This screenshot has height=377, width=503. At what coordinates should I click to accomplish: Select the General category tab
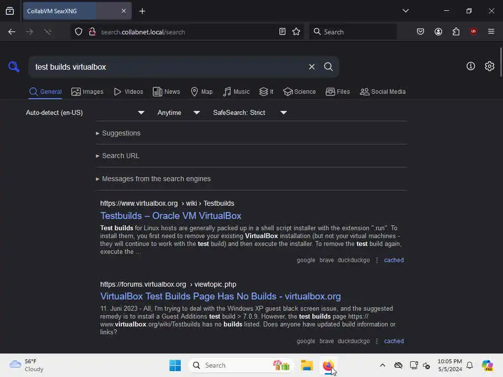coord(45,92)
